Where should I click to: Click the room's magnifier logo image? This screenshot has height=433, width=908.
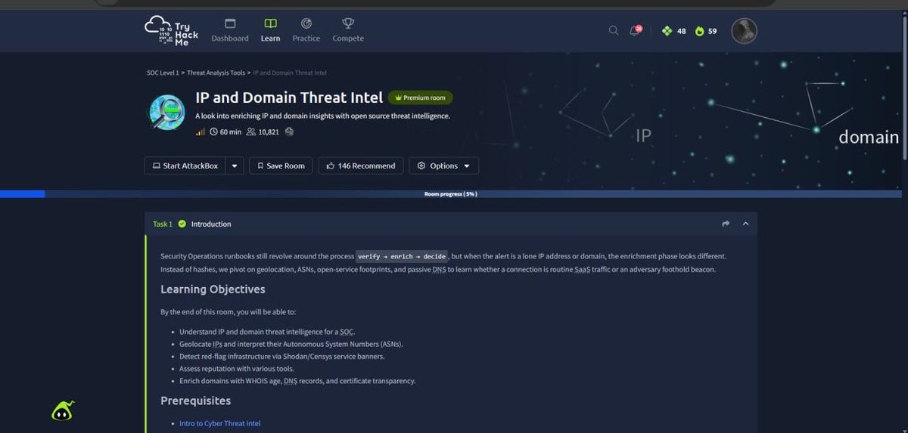click(x=167, y=113)
